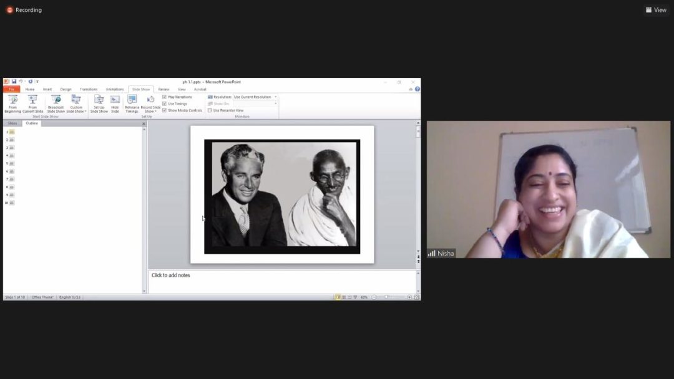The image size is (674, 379).
Task: Open the Set Up Slide Show dialog
Action: (99, 104)
